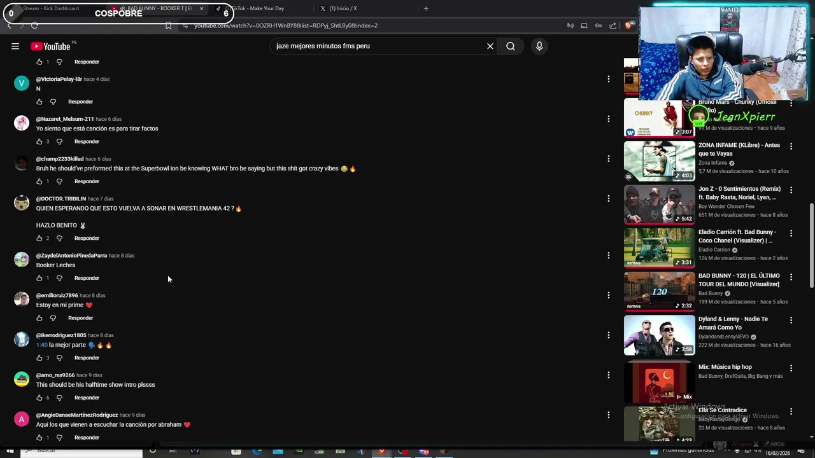Open more options for Jon Z video
The height and width of the screenshot is (458, 815).
[791, 190]
